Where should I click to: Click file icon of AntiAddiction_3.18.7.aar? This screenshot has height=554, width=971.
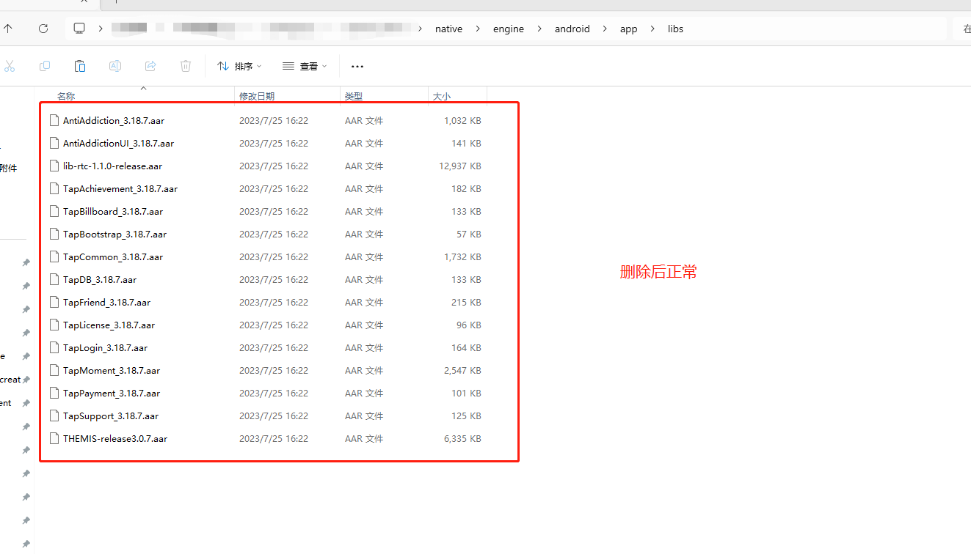pyautogui.click(x=54, y=120)
